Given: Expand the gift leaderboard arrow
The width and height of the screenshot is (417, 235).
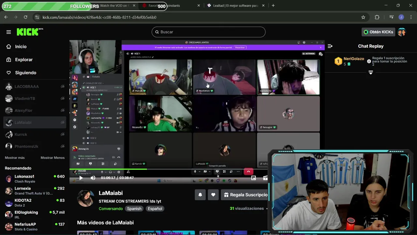Looking at the screenshot, I should click(371, 72).
